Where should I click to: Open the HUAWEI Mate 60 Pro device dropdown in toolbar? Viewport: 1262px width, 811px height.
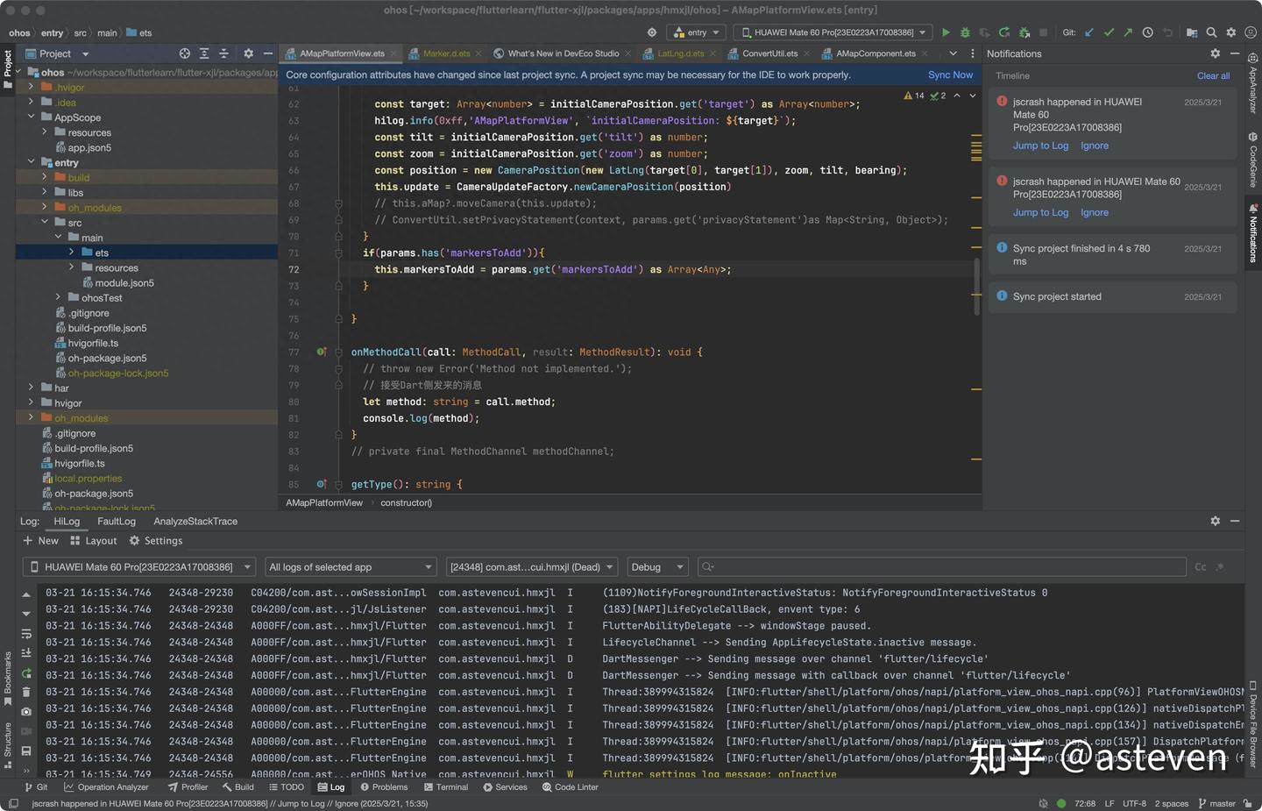tap(833, 32)
